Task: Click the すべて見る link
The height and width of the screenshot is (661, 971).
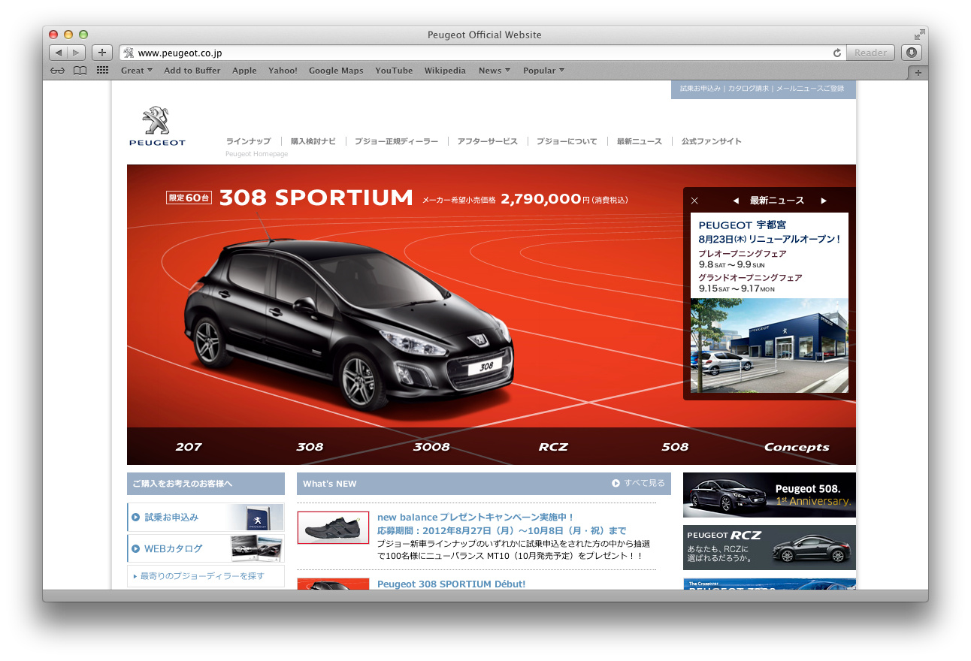Action: tap(644, 483)
